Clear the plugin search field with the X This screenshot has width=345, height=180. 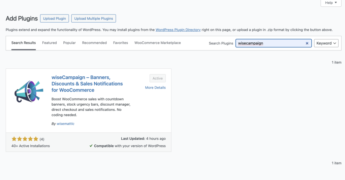[x=307, y=43]
